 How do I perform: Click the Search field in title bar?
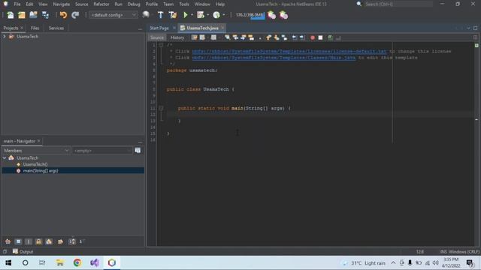[398, 4]
